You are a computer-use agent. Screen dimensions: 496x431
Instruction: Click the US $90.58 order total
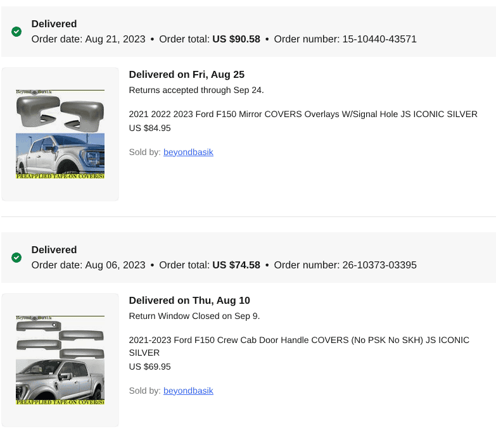[x=236, y=39]
